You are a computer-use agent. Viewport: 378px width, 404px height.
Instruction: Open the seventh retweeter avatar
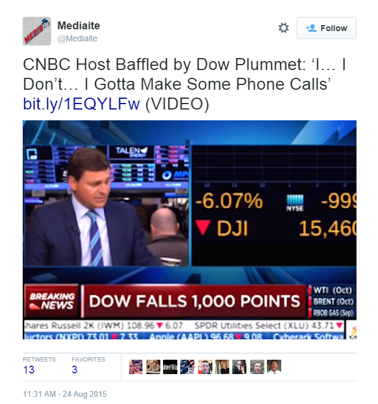click(239, 367)
